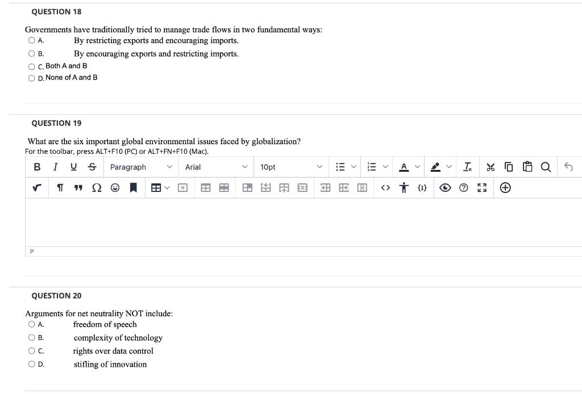This screenshot has height=394, width=582.
Task: Click the 'QUESTION 19' heading
Action: pos(56,123)
